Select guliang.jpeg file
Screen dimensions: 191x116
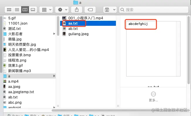(x=78, y=34)
